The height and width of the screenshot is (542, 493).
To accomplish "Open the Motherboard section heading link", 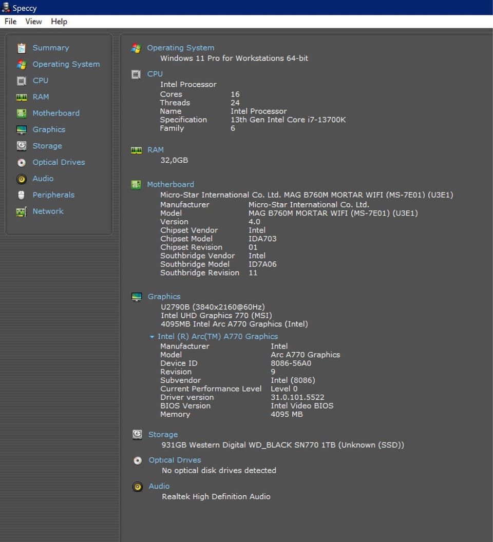I will point(170,184).
